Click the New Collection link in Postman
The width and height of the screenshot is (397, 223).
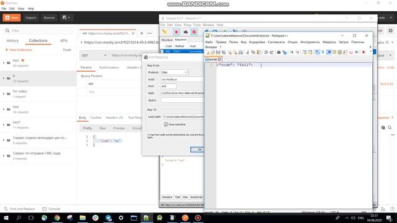point(19,50)
